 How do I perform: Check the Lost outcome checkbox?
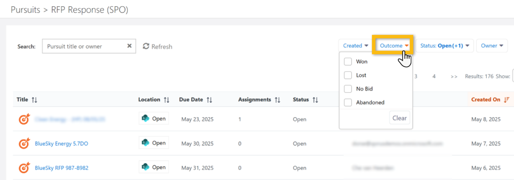coord(348,75)
